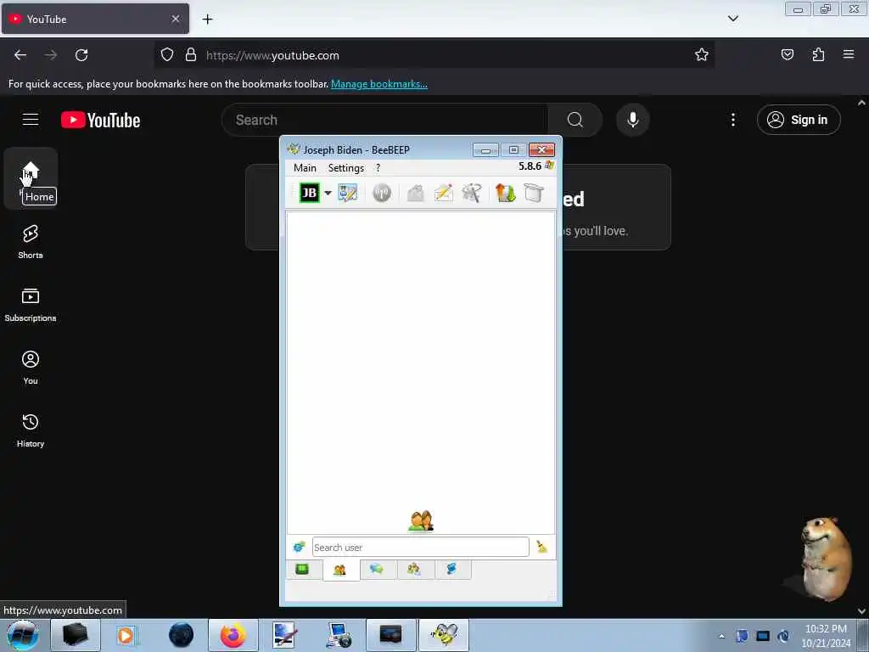Click the broom clear-search icon in BeeBEEP
The height and width of the screenshot is (652, 869).
[x=541, y=548]
